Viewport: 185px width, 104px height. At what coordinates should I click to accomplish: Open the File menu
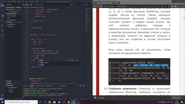click(5, 1)
